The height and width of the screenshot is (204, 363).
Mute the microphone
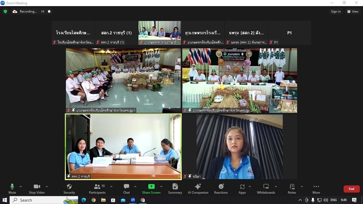12,189
